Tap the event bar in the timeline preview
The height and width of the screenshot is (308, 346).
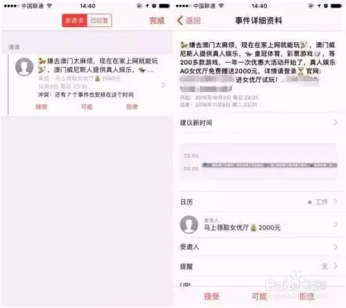tap(269, 165)
